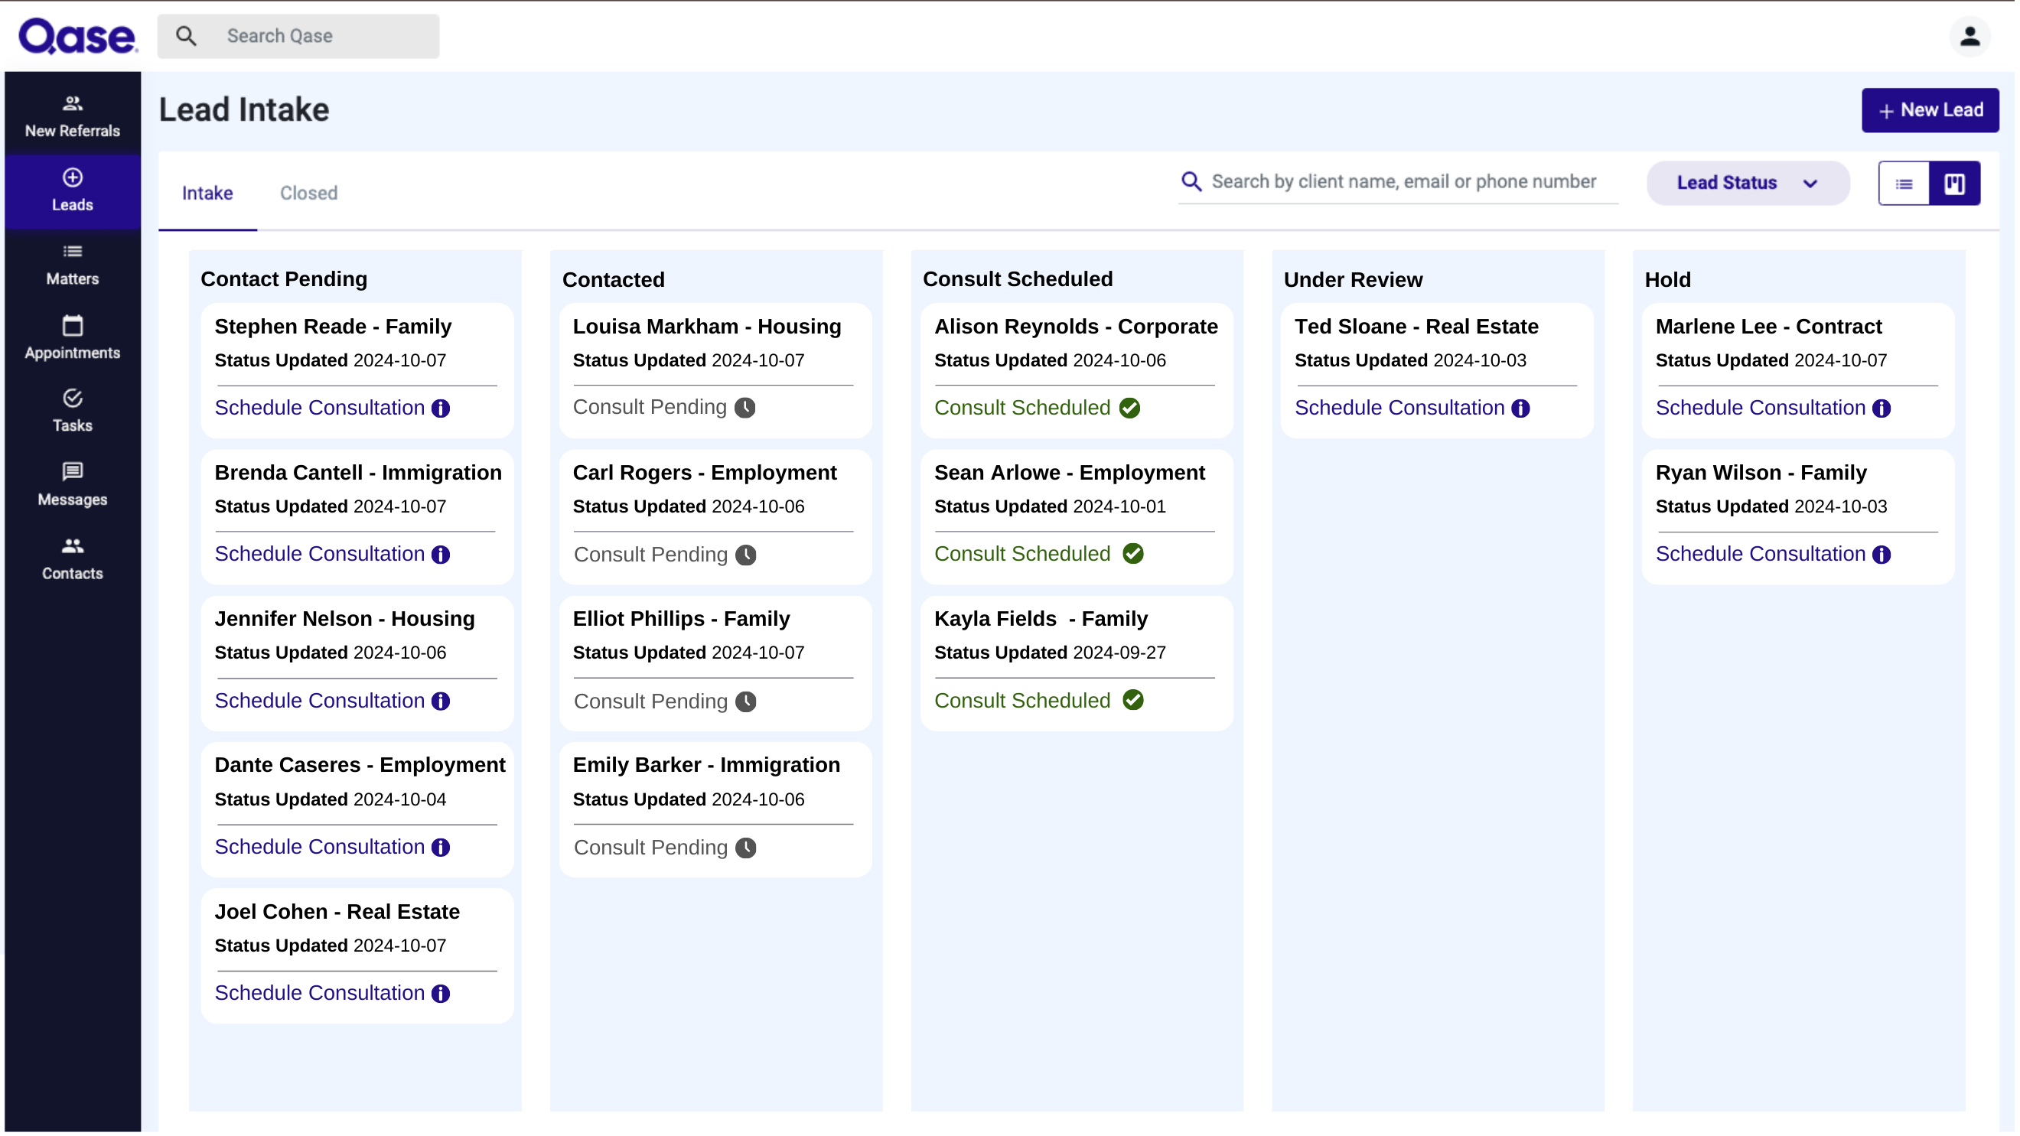Click Schedule Consultation for Brenda Cantell

320,555
